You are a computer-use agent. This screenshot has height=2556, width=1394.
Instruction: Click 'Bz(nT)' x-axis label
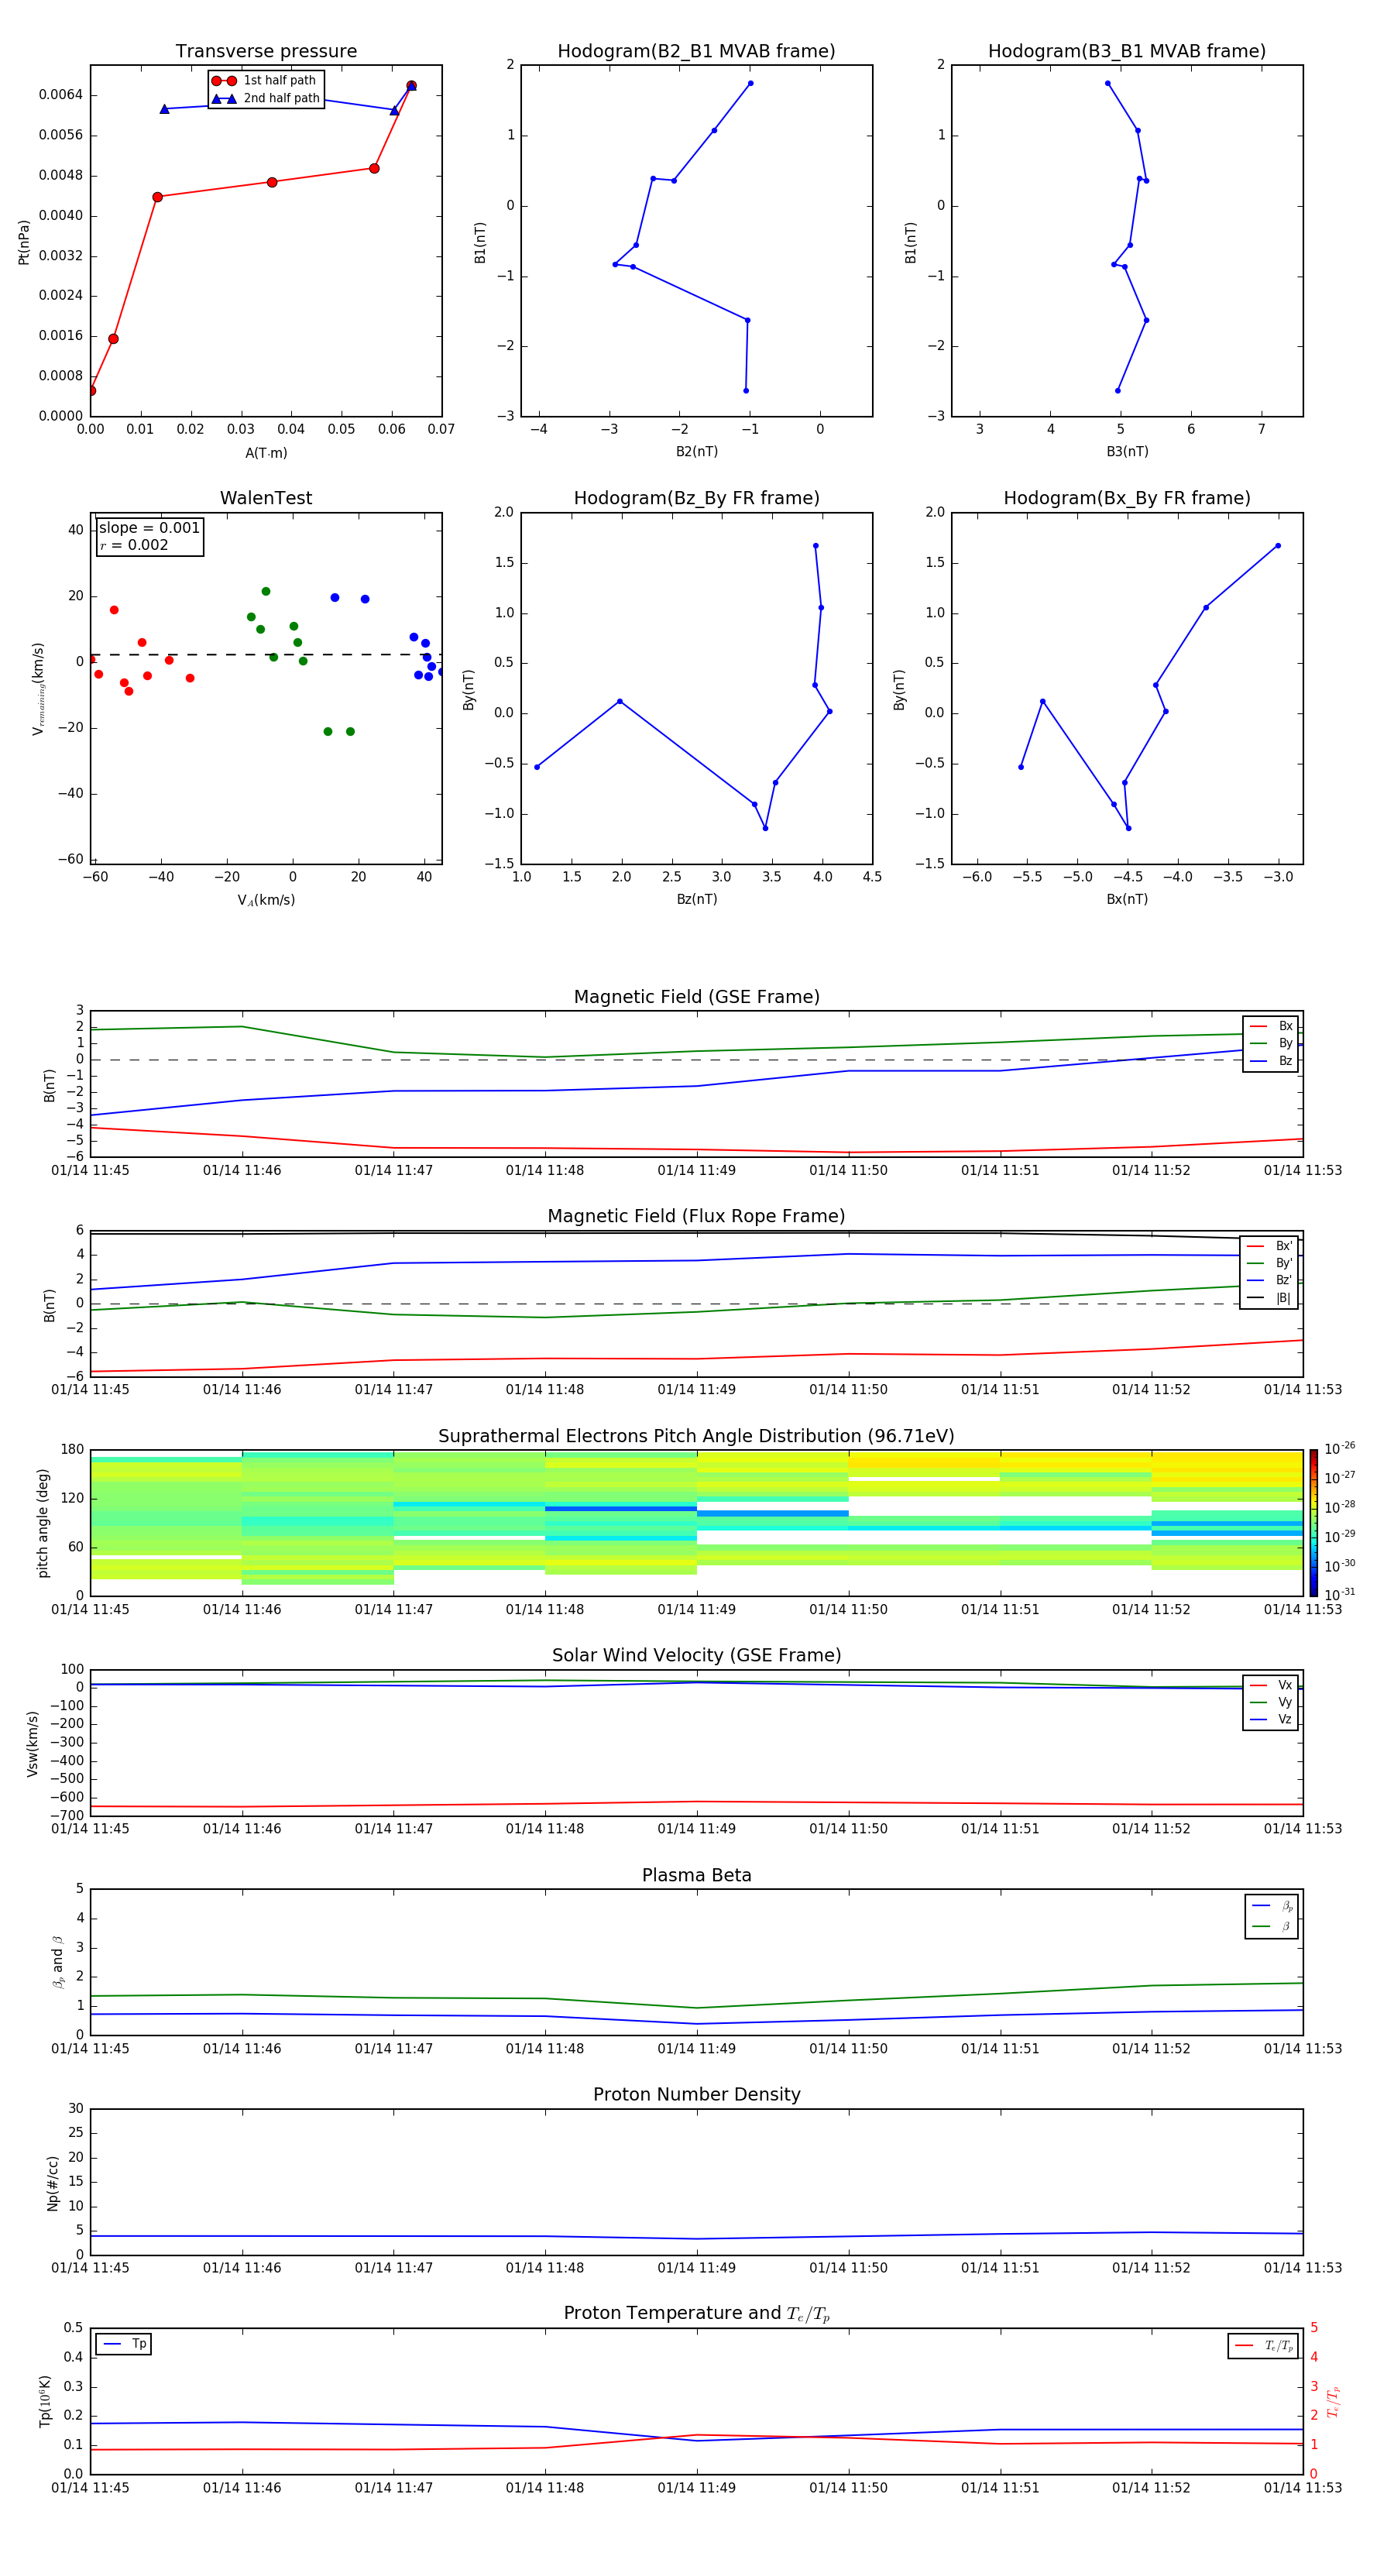[x=696, y=899]
